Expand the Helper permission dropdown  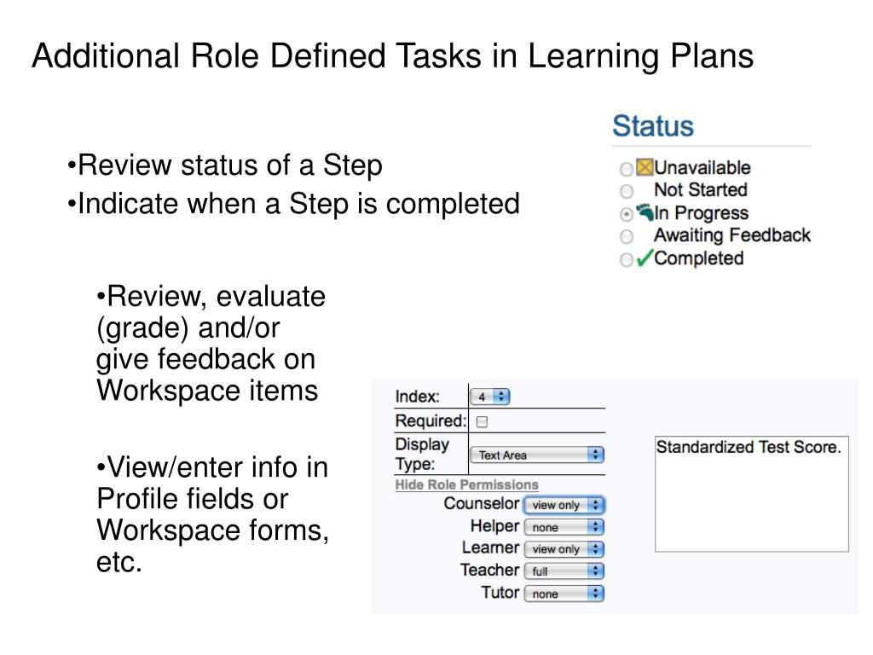(x=564, y=527)
